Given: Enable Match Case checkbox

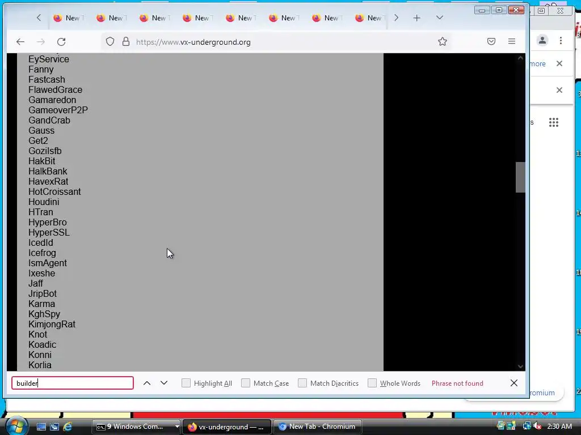Looking at the screenshot, I should point(246,383).
